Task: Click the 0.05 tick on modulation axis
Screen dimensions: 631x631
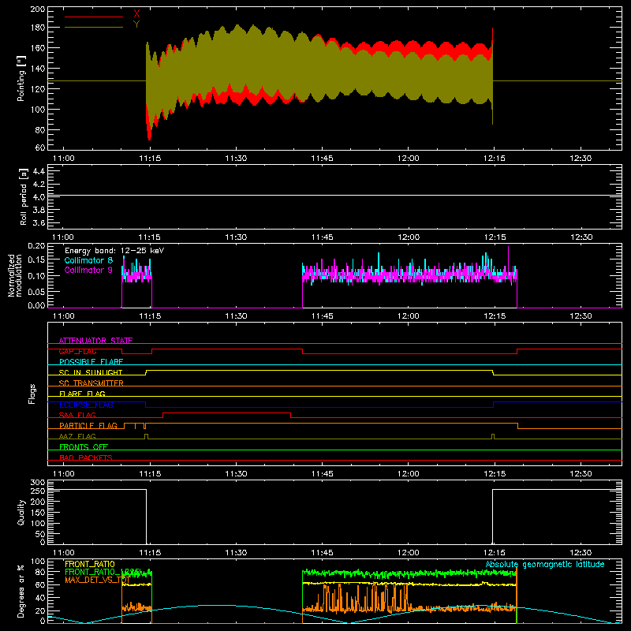Action: point(36,292)
